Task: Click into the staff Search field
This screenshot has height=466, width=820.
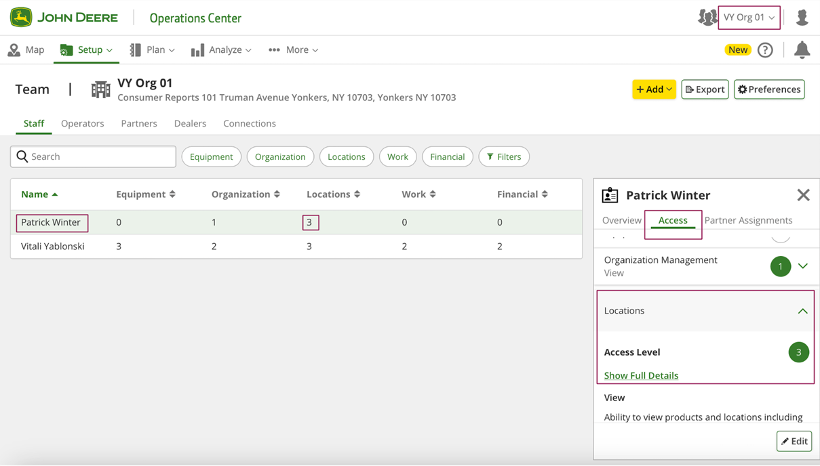Action: point(94,156)
